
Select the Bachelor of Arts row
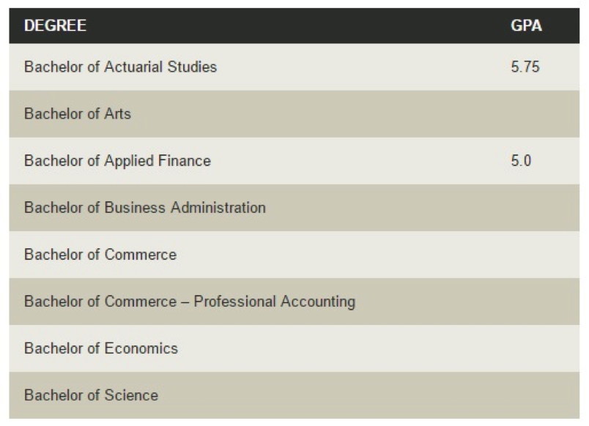294,113
